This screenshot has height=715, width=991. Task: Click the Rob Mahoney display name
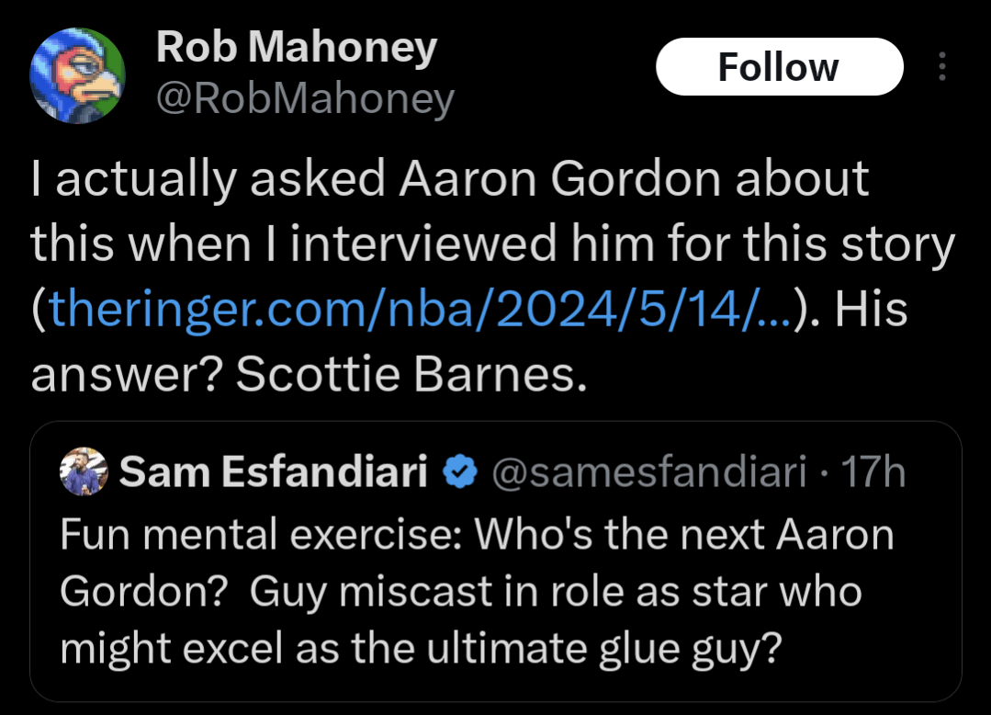(x=296, y=47)
